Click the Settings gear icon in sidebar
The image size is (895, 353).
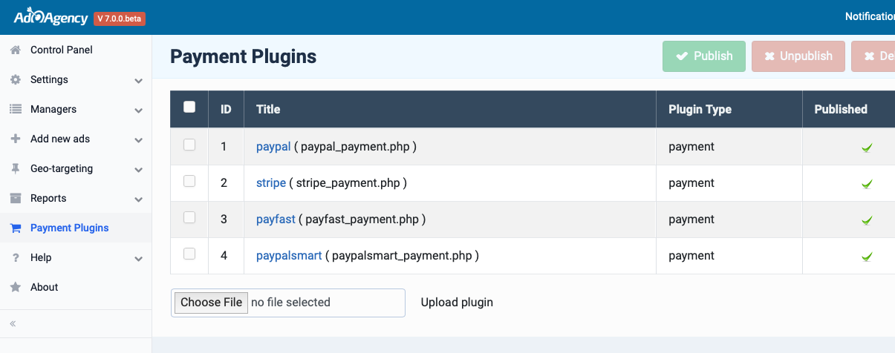15,79
